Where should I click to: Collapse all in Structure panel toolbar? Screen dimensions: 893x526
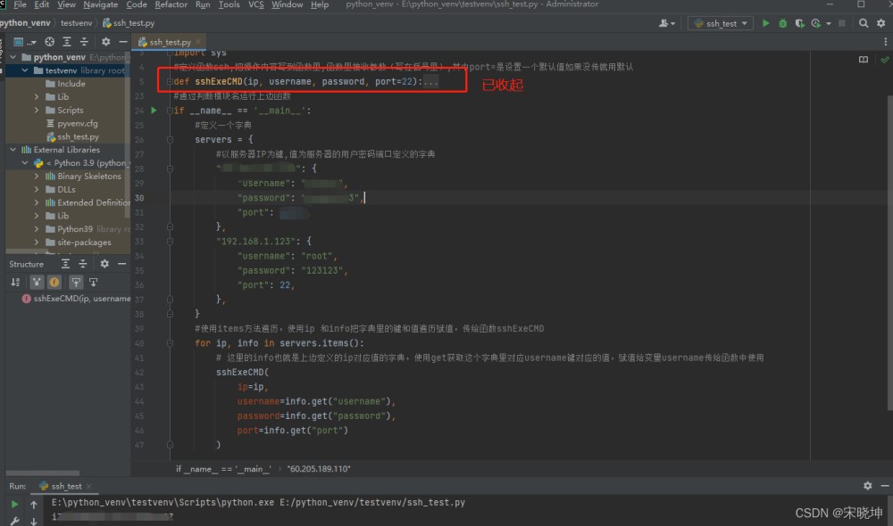pyautogui.click(x=82, y=264)
